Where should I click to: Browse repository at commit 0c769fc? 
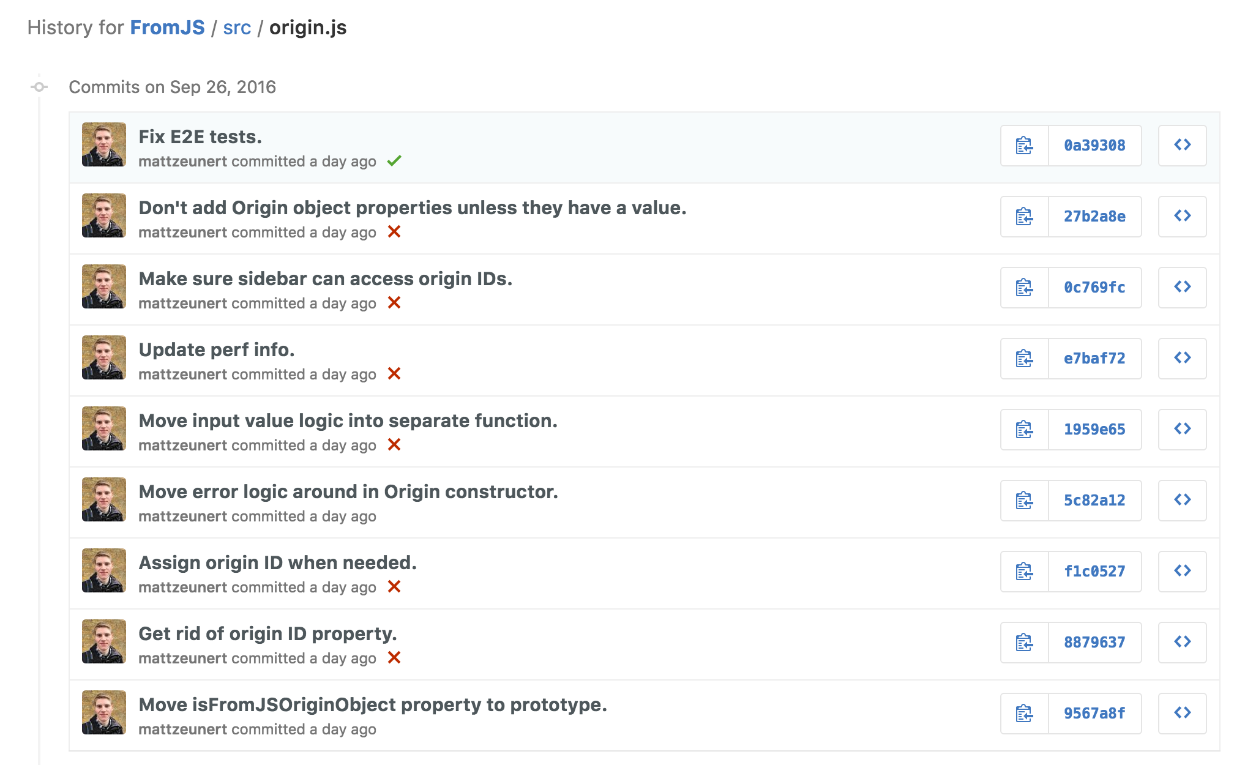pos(1182,288)
